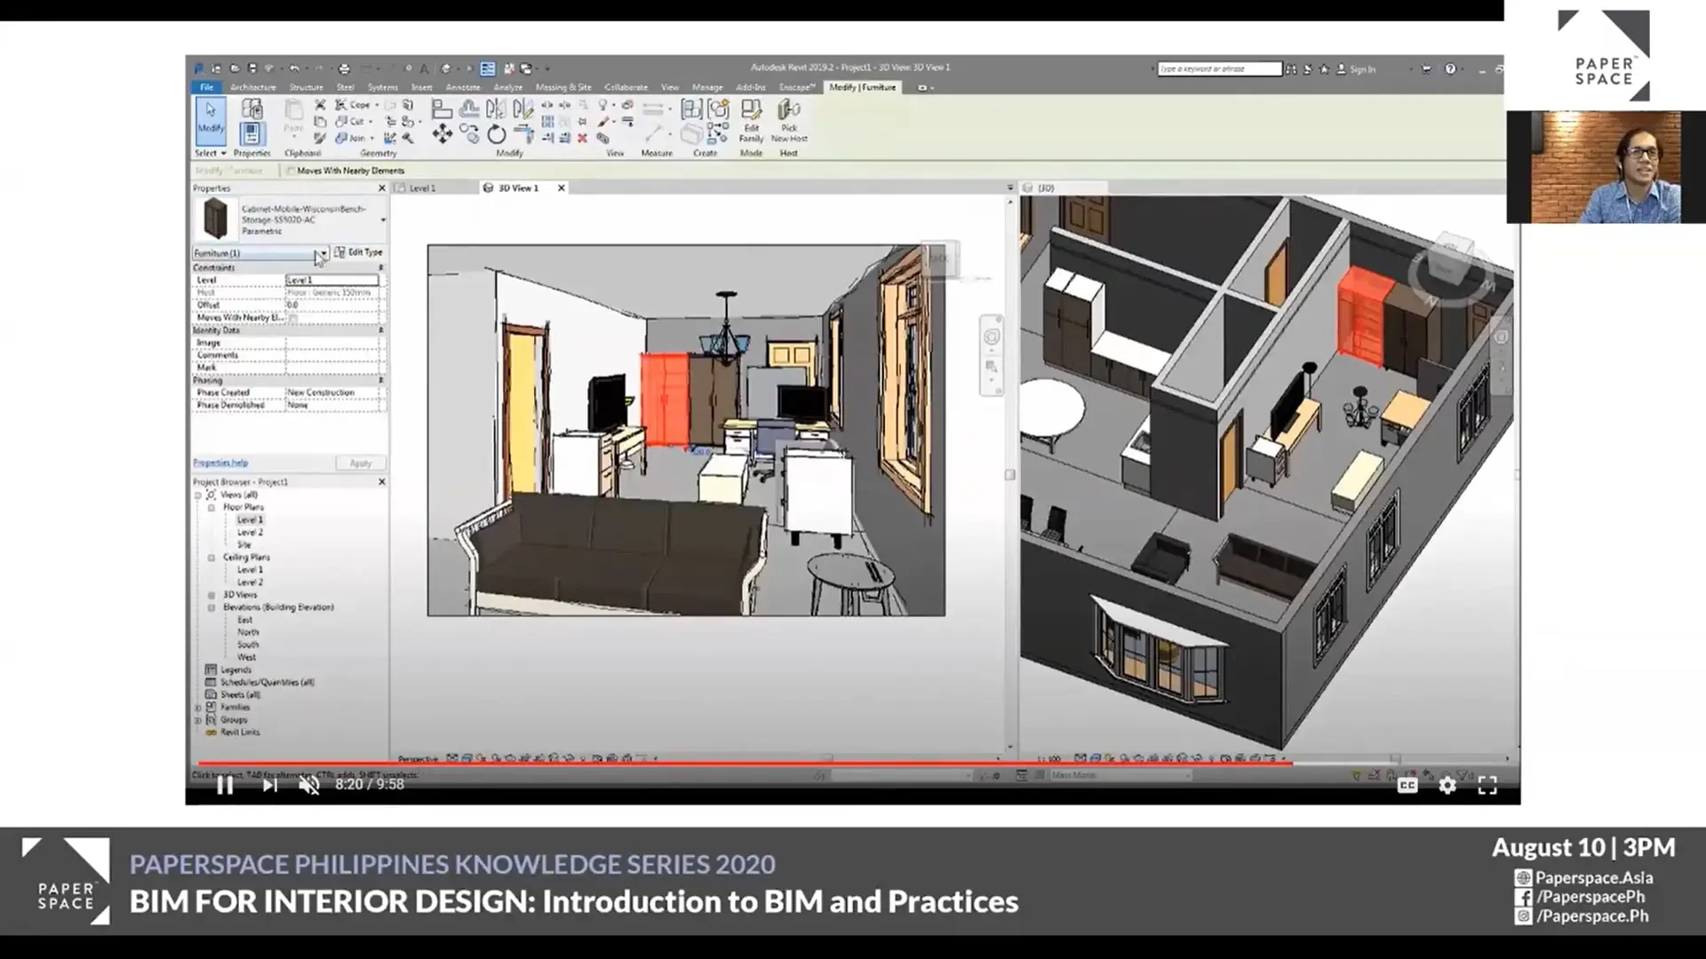Image resolution: width=1706 pixels, height=959 pixels.
Task: Expand the 3D Views tree node
Action: 211,595
